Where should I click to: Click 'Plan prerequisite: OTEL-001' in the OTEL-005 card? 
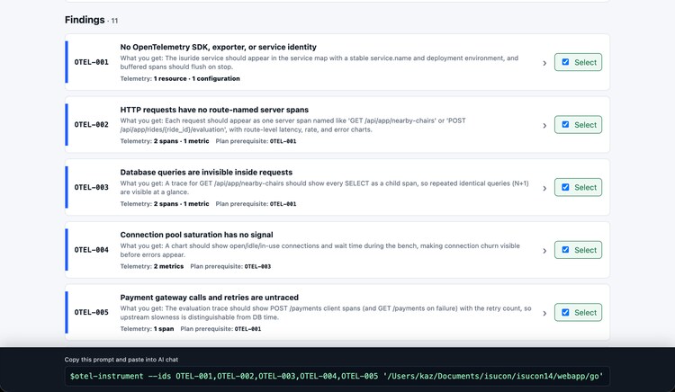[x=220, y=329]
